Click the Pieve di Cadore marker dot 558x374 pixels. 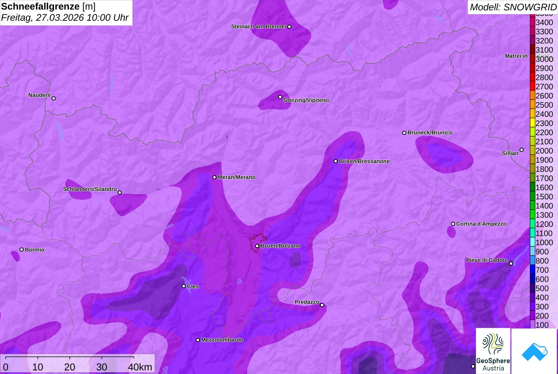[x=511, y=264]
